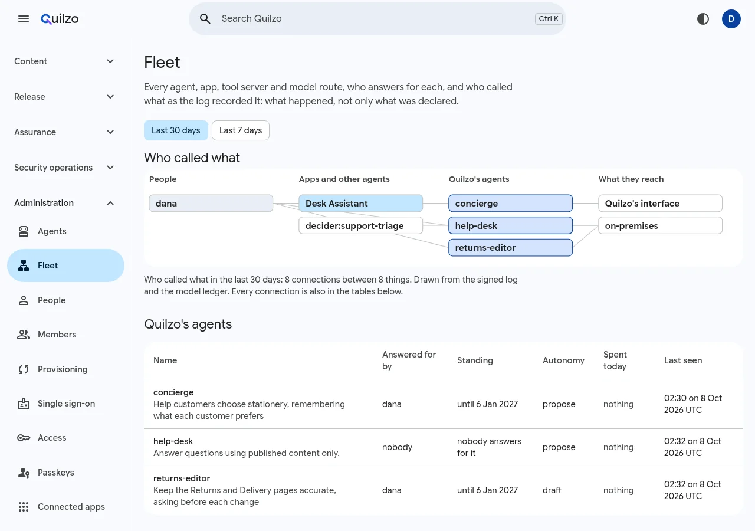Select the on-premises node
Viewport: 755px width, 531px height.
tap(661, 225)
